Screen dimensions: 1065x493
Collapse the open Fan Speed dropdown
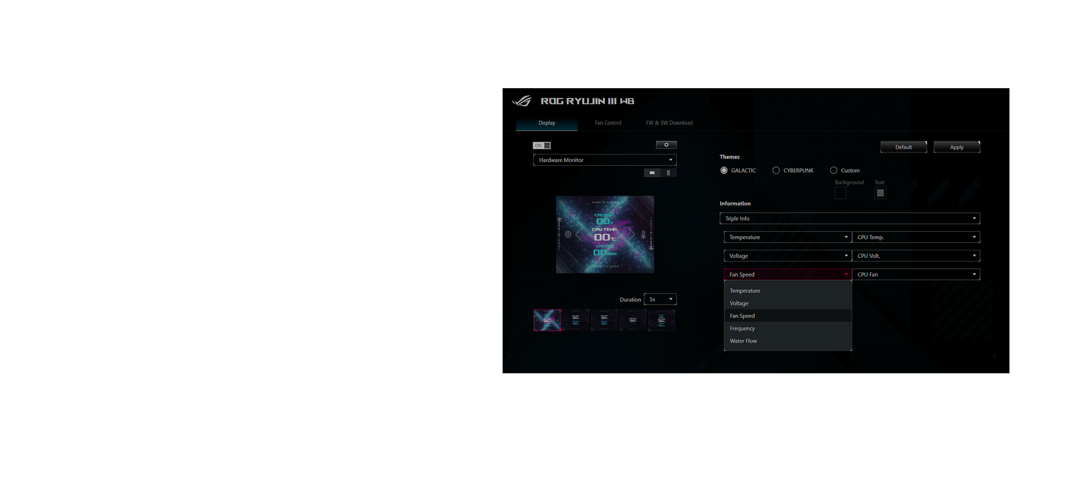(788, 275)
